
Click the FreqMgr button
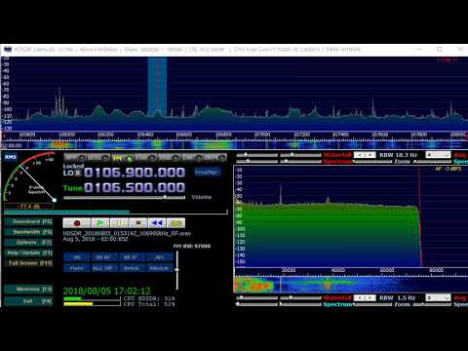click(207, 173)
